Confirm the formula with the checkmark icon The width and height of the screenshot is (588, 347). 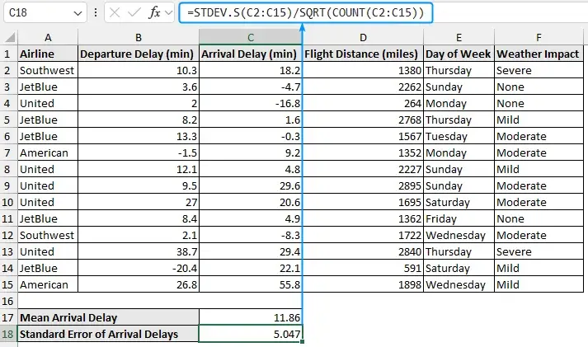point(134,12)
